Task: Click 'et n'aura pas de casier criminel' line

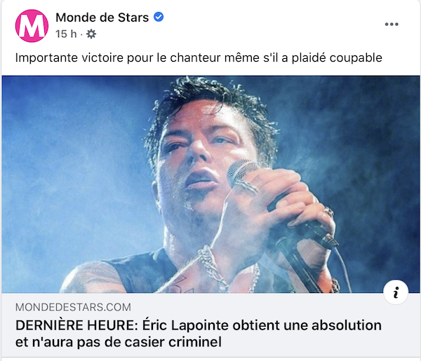Action: coord(119,342)
